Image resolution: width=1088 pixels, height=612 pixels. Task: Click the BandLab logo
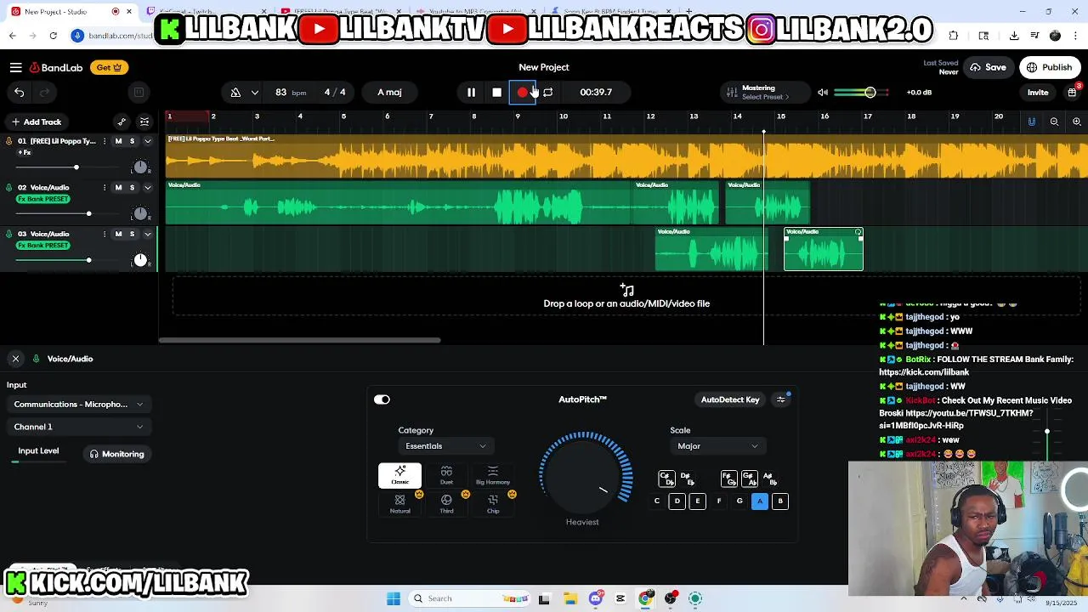tap(56, 67)
